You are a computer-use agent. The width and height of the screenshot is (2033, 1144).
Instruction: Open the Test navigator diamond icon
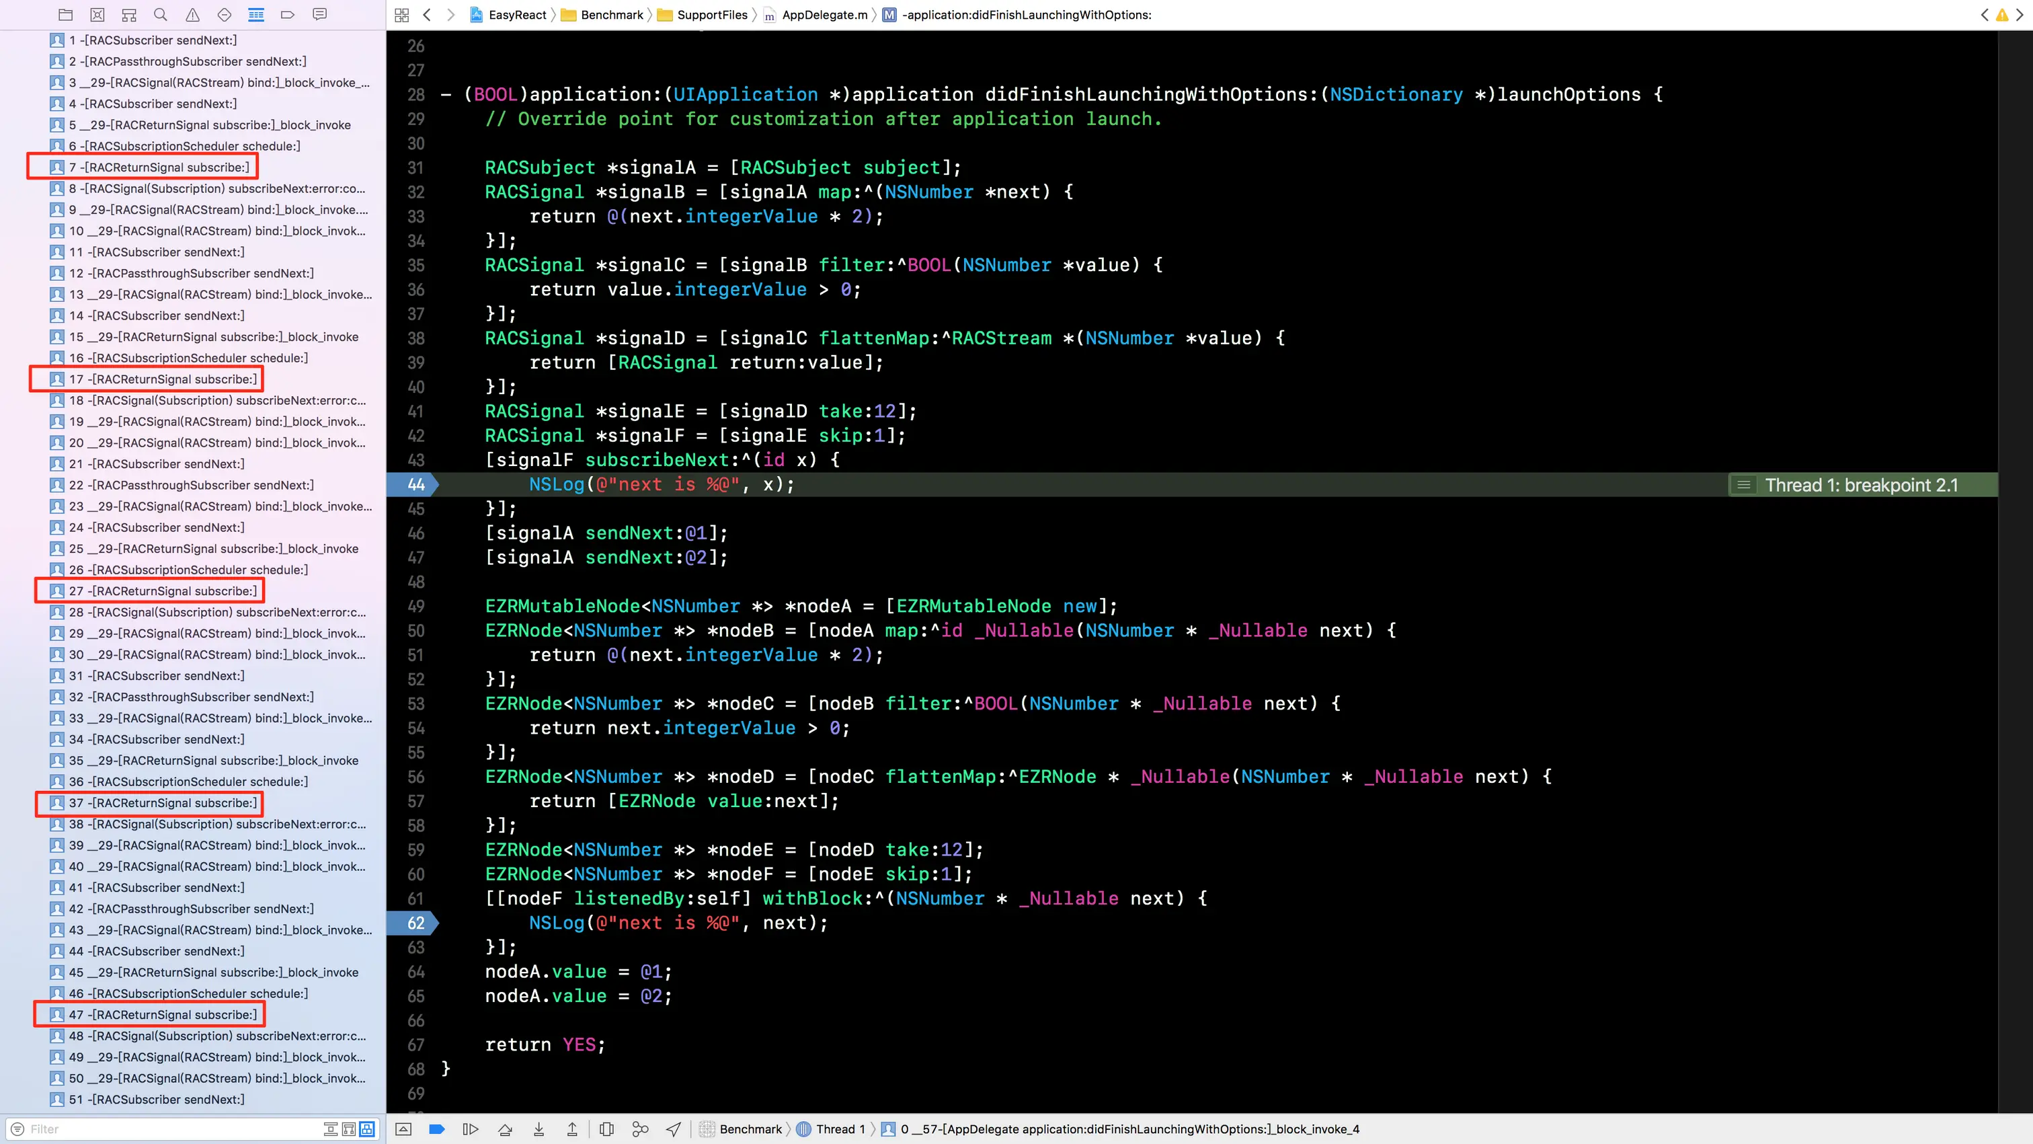223,14
